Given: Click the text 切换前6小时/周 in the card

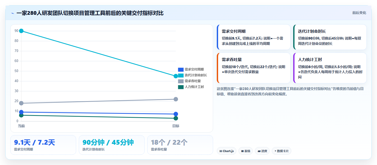Looking at the screenshot, I should [x=311, y=67].
